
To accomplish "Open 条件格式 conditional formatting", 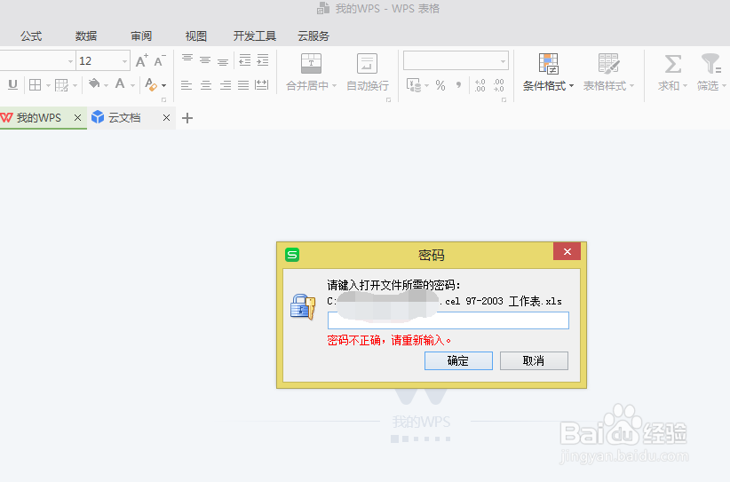I will pyautogui.click(x=548, y=72).
